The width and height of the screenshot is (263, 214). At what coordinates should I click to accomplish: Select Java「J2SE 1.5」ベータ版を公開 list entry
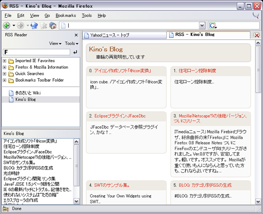(x=32, y=184)
